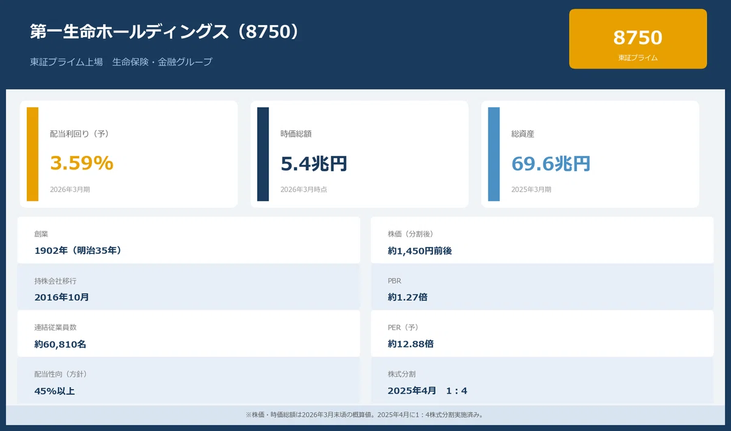Select the 時価総額 card label
731x431 pixels.
tap(296, 134)
